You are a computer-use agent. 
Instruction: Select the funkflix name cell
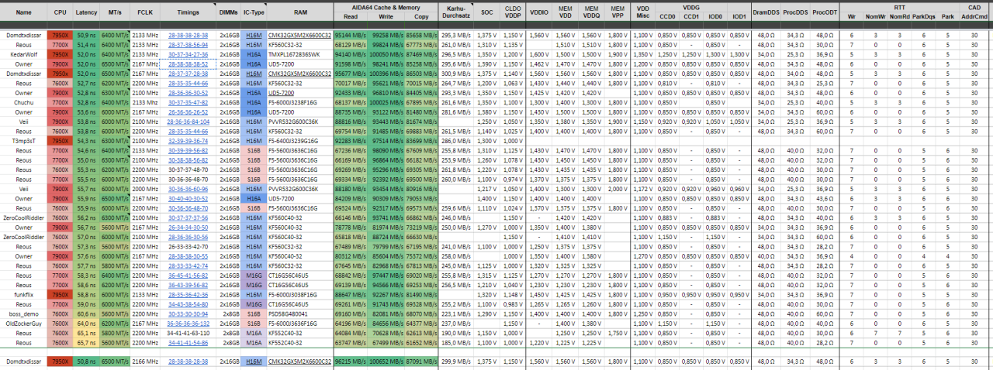[22, 295]
